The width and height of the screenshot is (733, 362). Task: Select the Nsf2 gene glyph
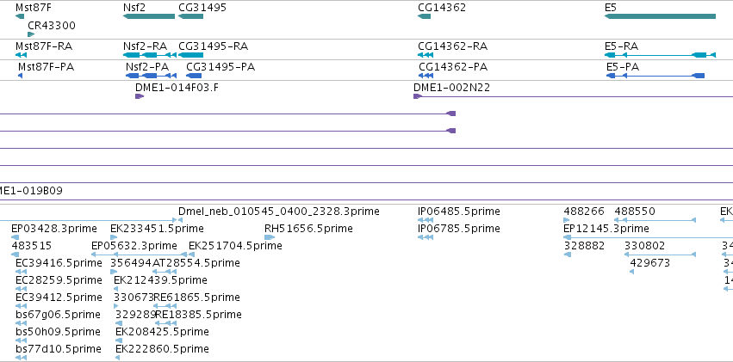pyautogui.click(x=149, y=16)
